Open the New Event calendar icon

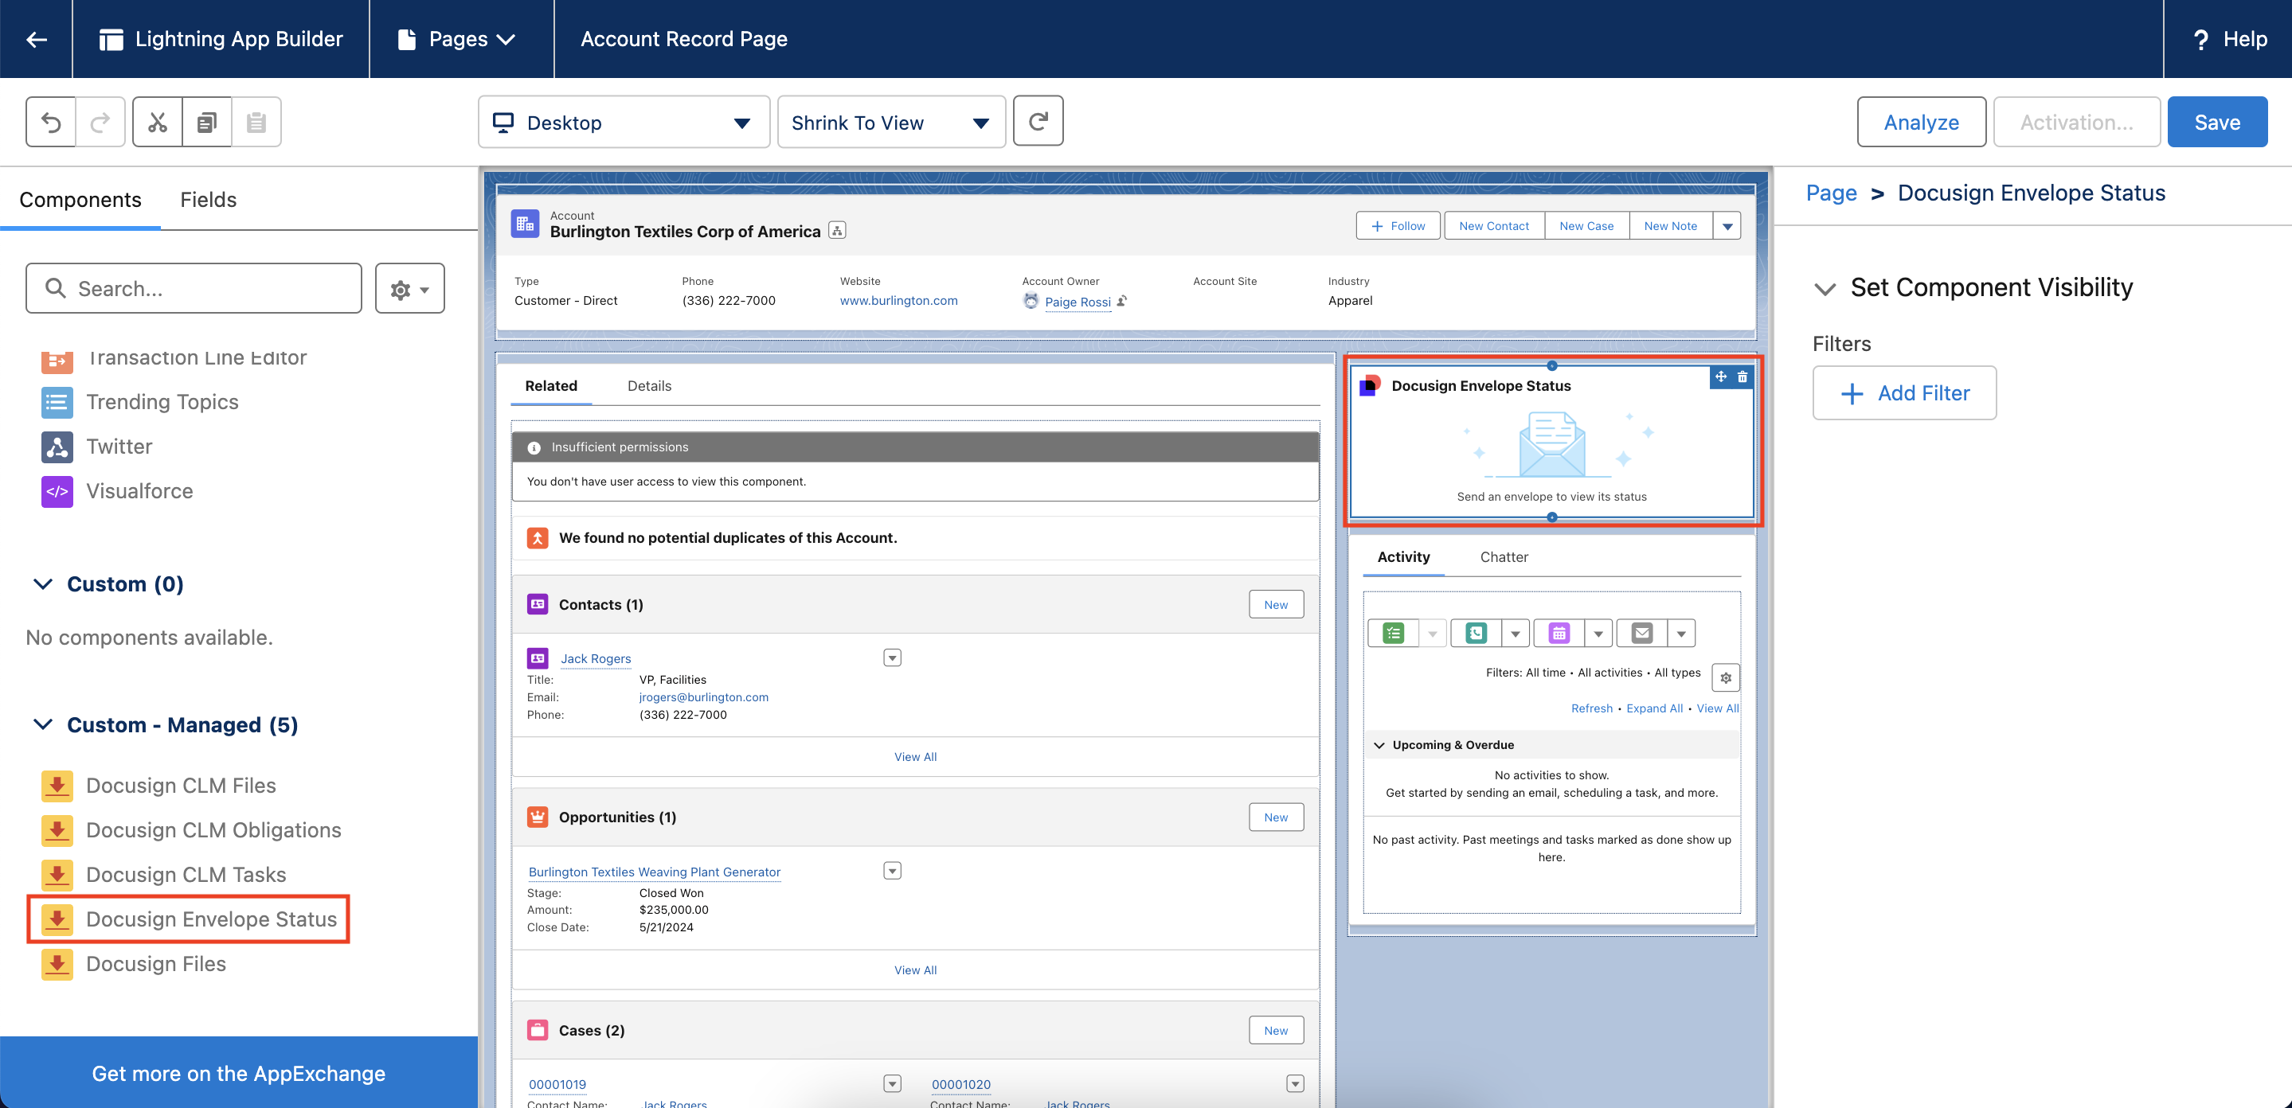pyautogui.click(x=1559, y=632)
